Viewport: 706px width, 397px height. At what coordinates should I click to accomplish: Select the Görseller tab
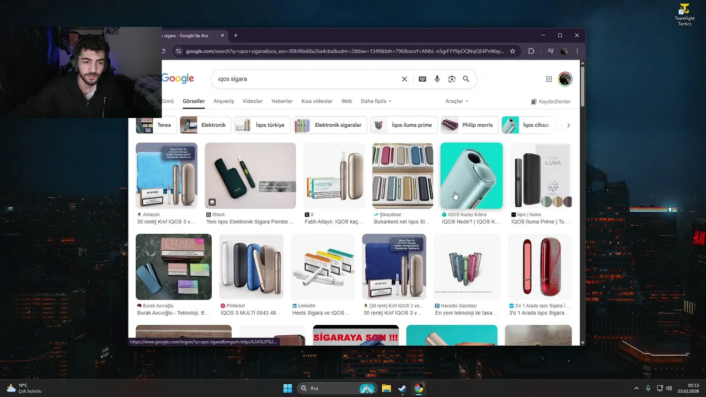[x=194, y=101]
